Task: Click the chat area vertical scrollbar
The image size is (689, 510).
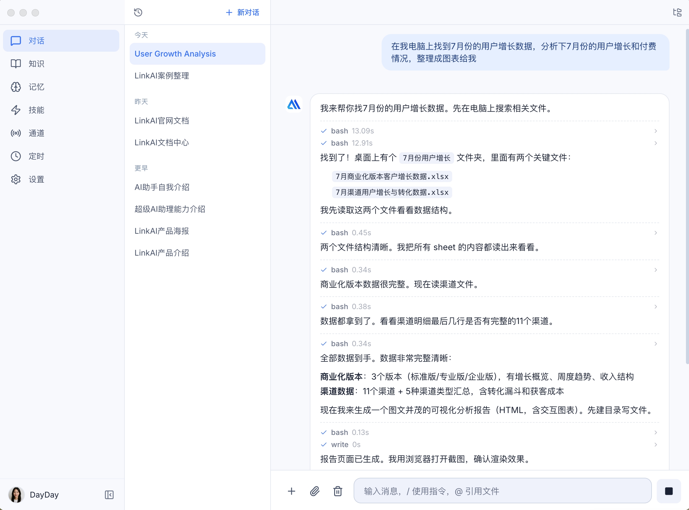Action: [687, 196]
